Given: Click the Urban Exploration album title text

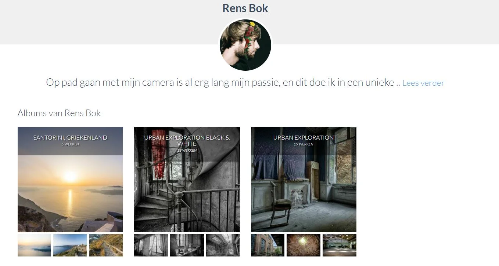Looking at the screenshot, I should pos(304,138).
